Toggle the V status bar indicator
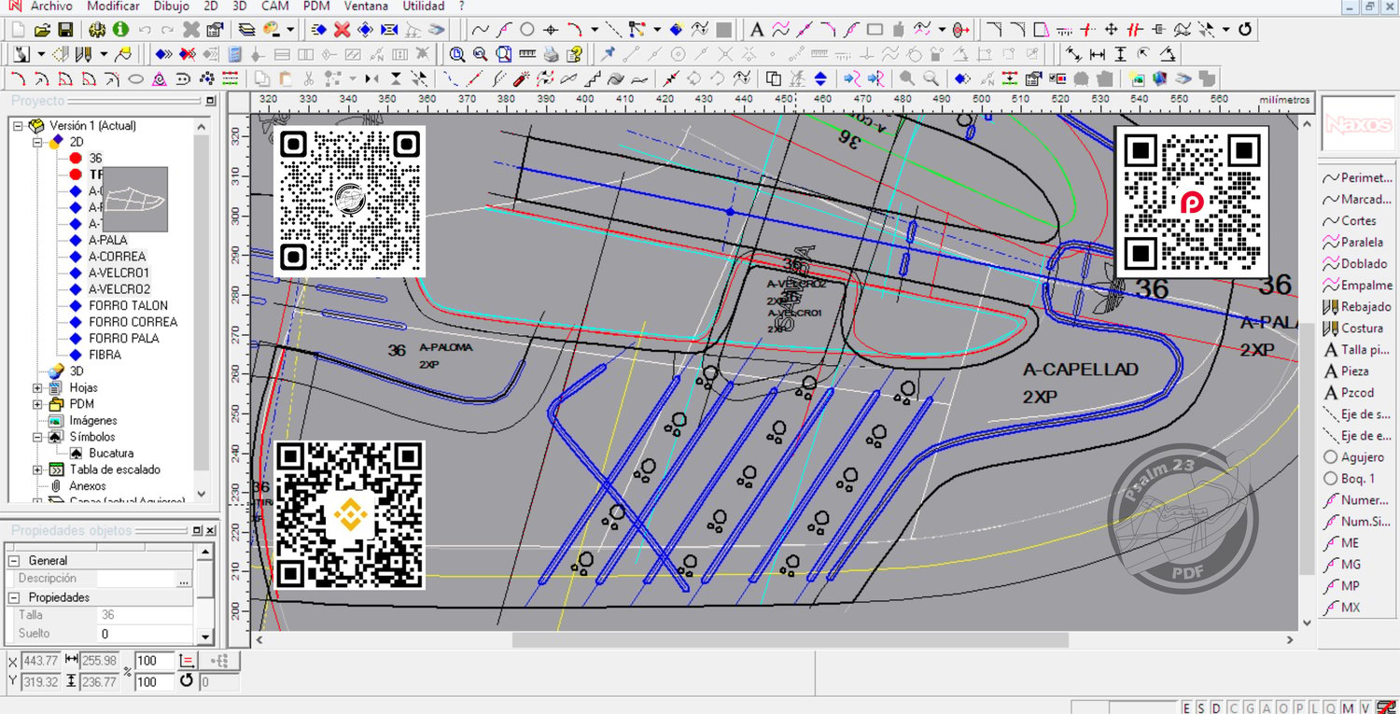Viewport: 1400px width, 714px height. tap(1365, 707)
